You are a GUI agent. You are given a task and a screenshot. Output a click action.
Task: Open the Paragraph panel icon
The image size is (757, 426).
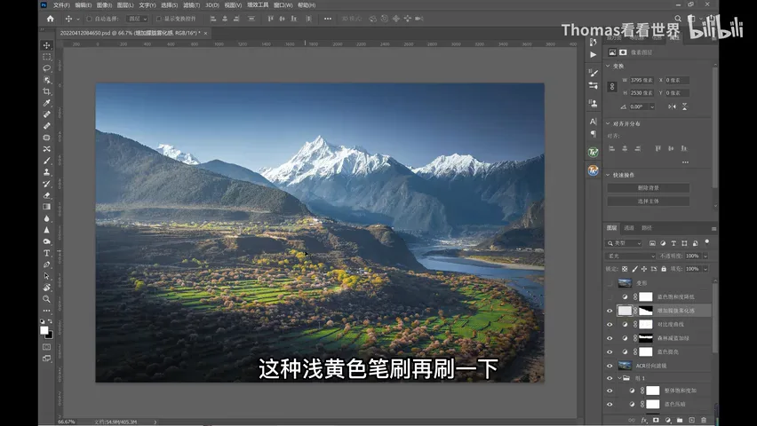coord(594,134)
